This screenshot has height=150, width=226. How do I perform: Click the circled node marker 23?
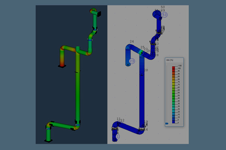132,61
